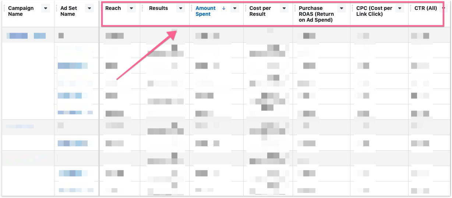Click the drag handle beside Purchase ROAS header
This screenshot has height=198, width=452.
(295, 8)
